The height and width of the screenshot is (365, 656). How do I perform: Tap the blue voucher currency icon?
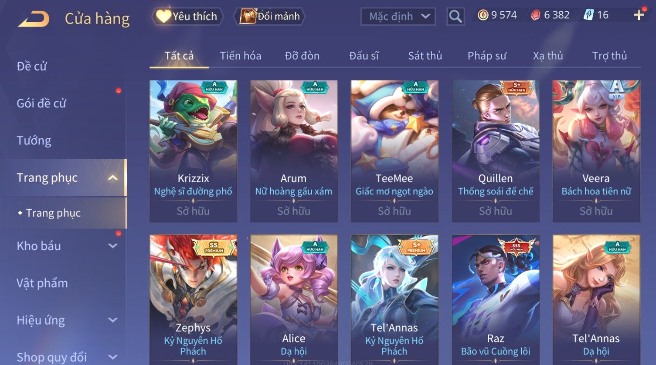(588, 15)
